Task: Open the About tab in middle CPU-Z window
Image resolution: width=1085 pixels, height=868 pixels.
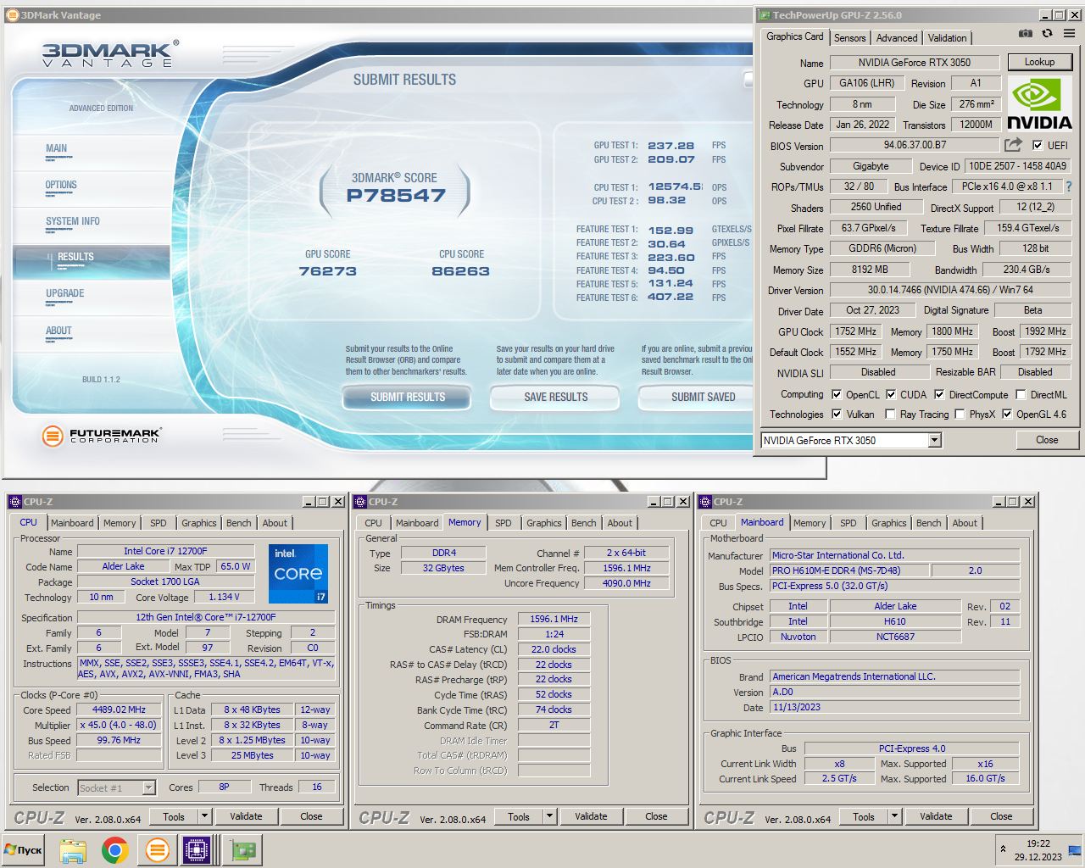Action: [620, 523]
